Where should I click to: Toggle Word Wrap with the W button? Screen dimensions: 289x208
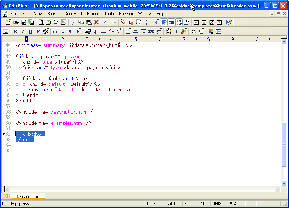tap(164, 22)
